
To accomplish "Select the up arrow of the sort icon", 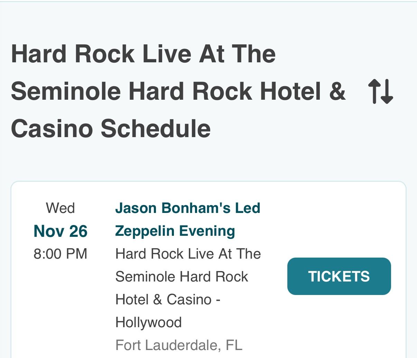I will tap(374, 92).
